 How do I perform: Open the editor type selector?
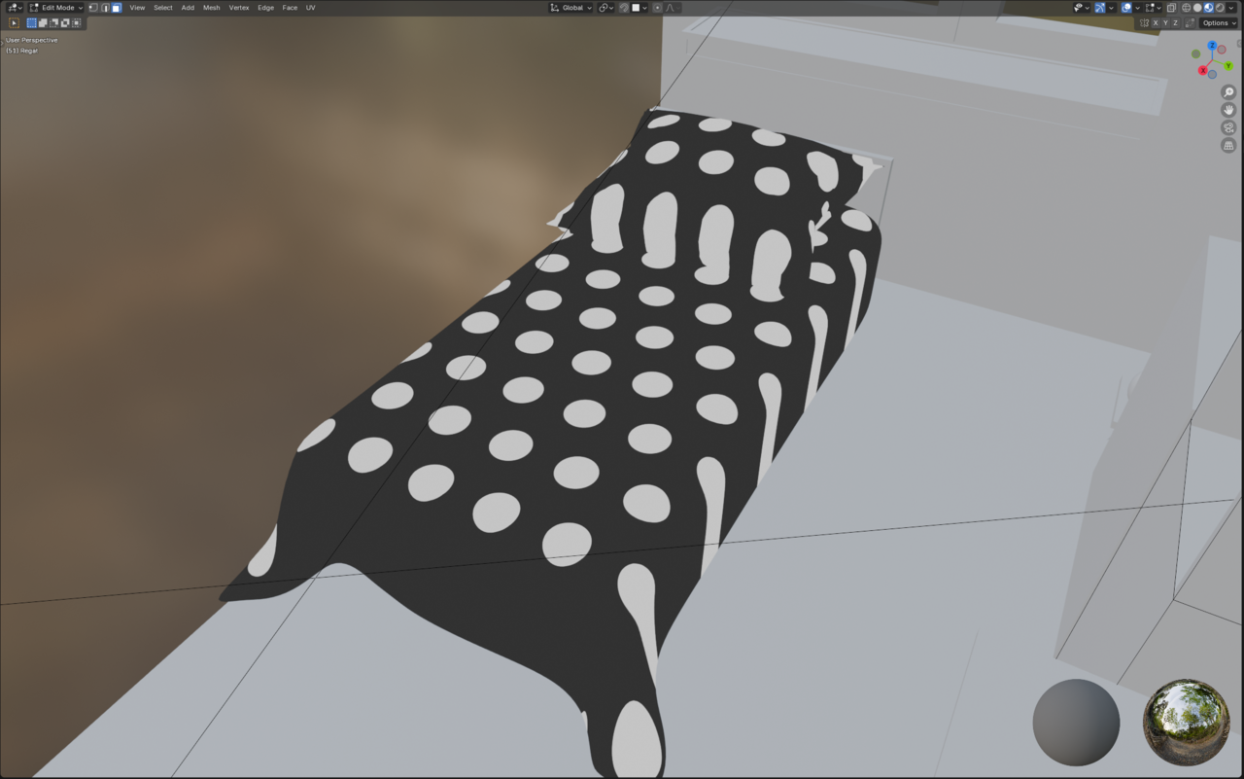15,8
